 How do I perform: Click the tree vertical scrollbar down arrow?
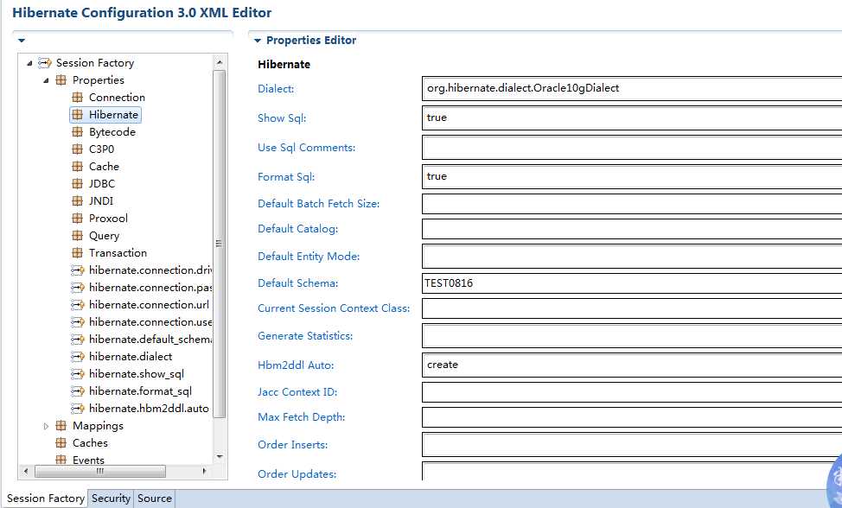(x=219, y=457)
